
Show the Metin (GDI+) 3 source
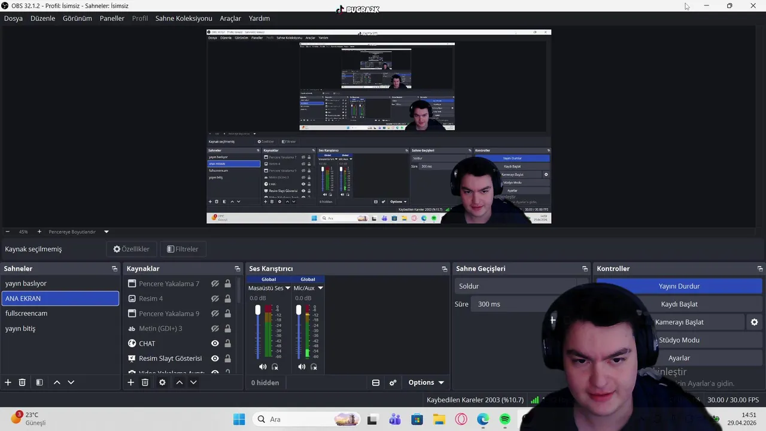coord(215,329)
